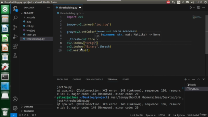Split the editor to the right
Viewport: 208px width, 117px height.
point(199,7)
